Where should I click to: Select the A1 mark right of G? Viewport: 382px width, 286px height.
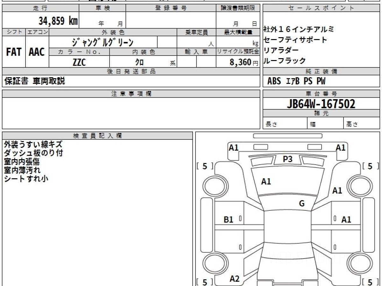(337, 191)
